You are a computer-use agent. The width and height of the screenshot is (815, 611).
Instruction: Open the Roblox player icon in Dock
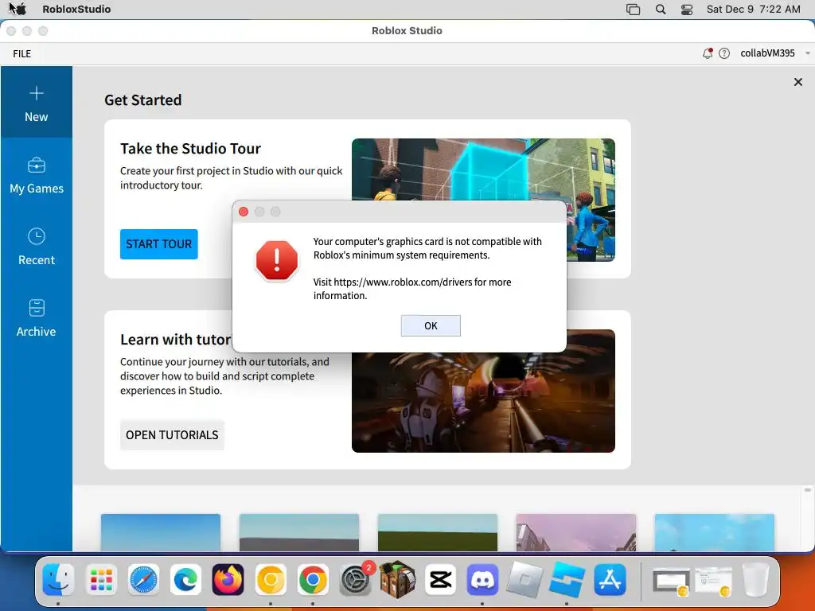(x=525, y=579)
